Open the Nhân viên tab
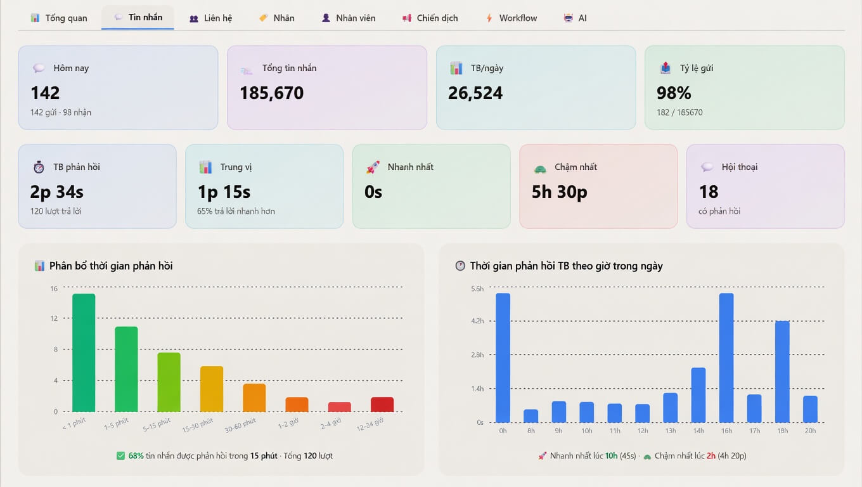 point(349,18)
